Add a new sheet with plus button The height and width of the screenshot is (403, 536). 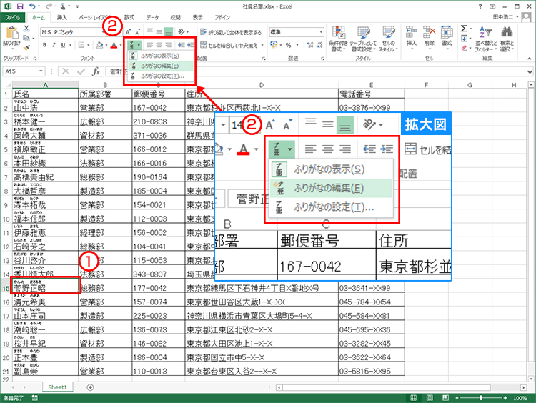click(x=90, y=387)
